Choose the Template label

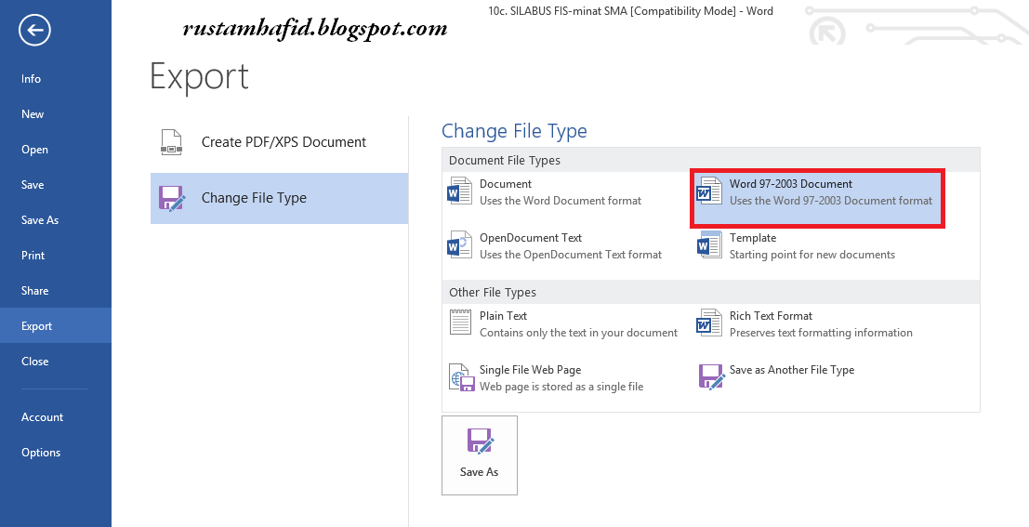753,238
